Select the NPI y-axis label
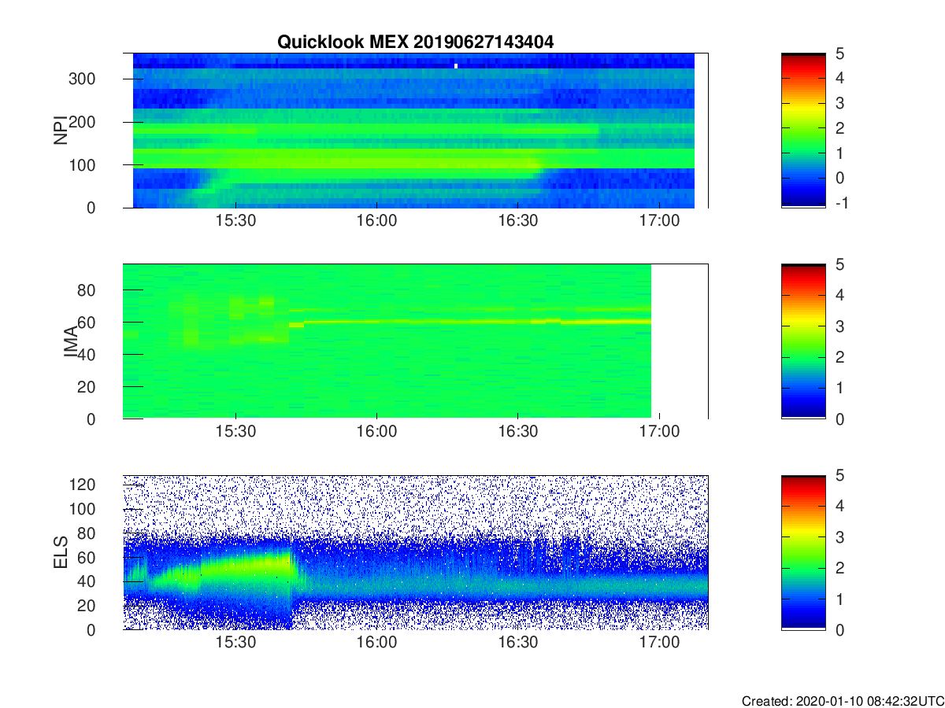This screenshot has width=945, height=708. [60, 130]
